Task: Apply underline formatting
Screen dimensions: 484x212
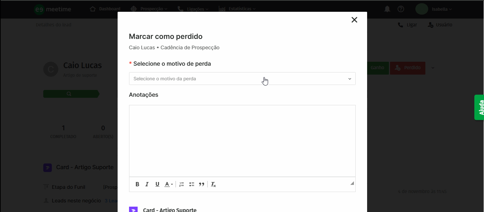Action: [157, 184]
